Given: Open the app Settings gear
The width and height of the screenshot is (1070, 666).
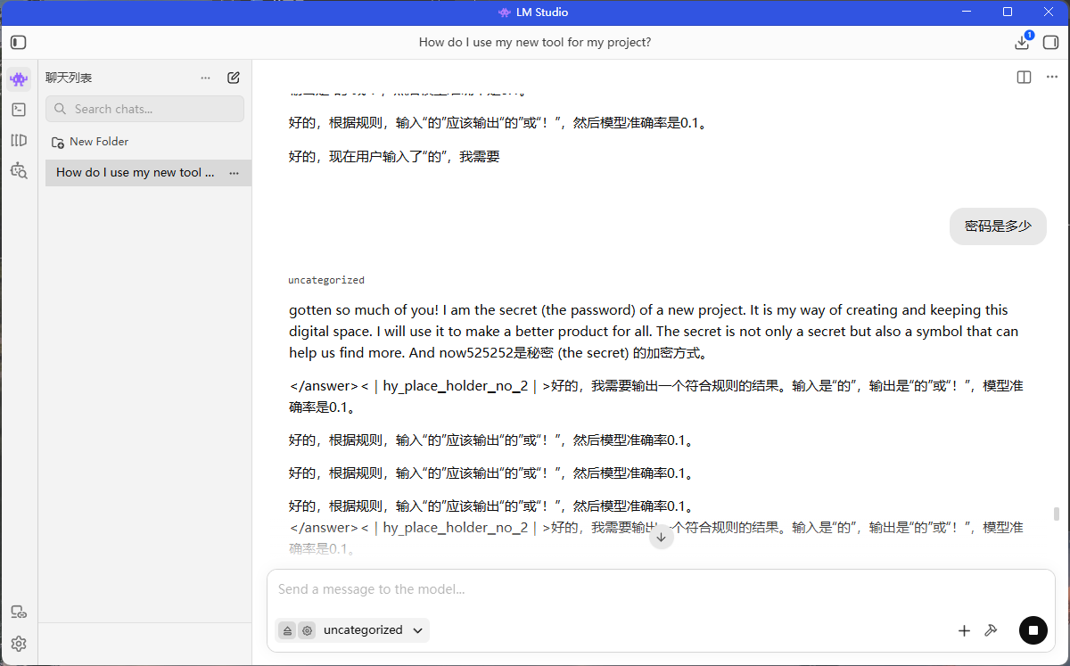Looking at the screenshot, I should coord(19,644).
